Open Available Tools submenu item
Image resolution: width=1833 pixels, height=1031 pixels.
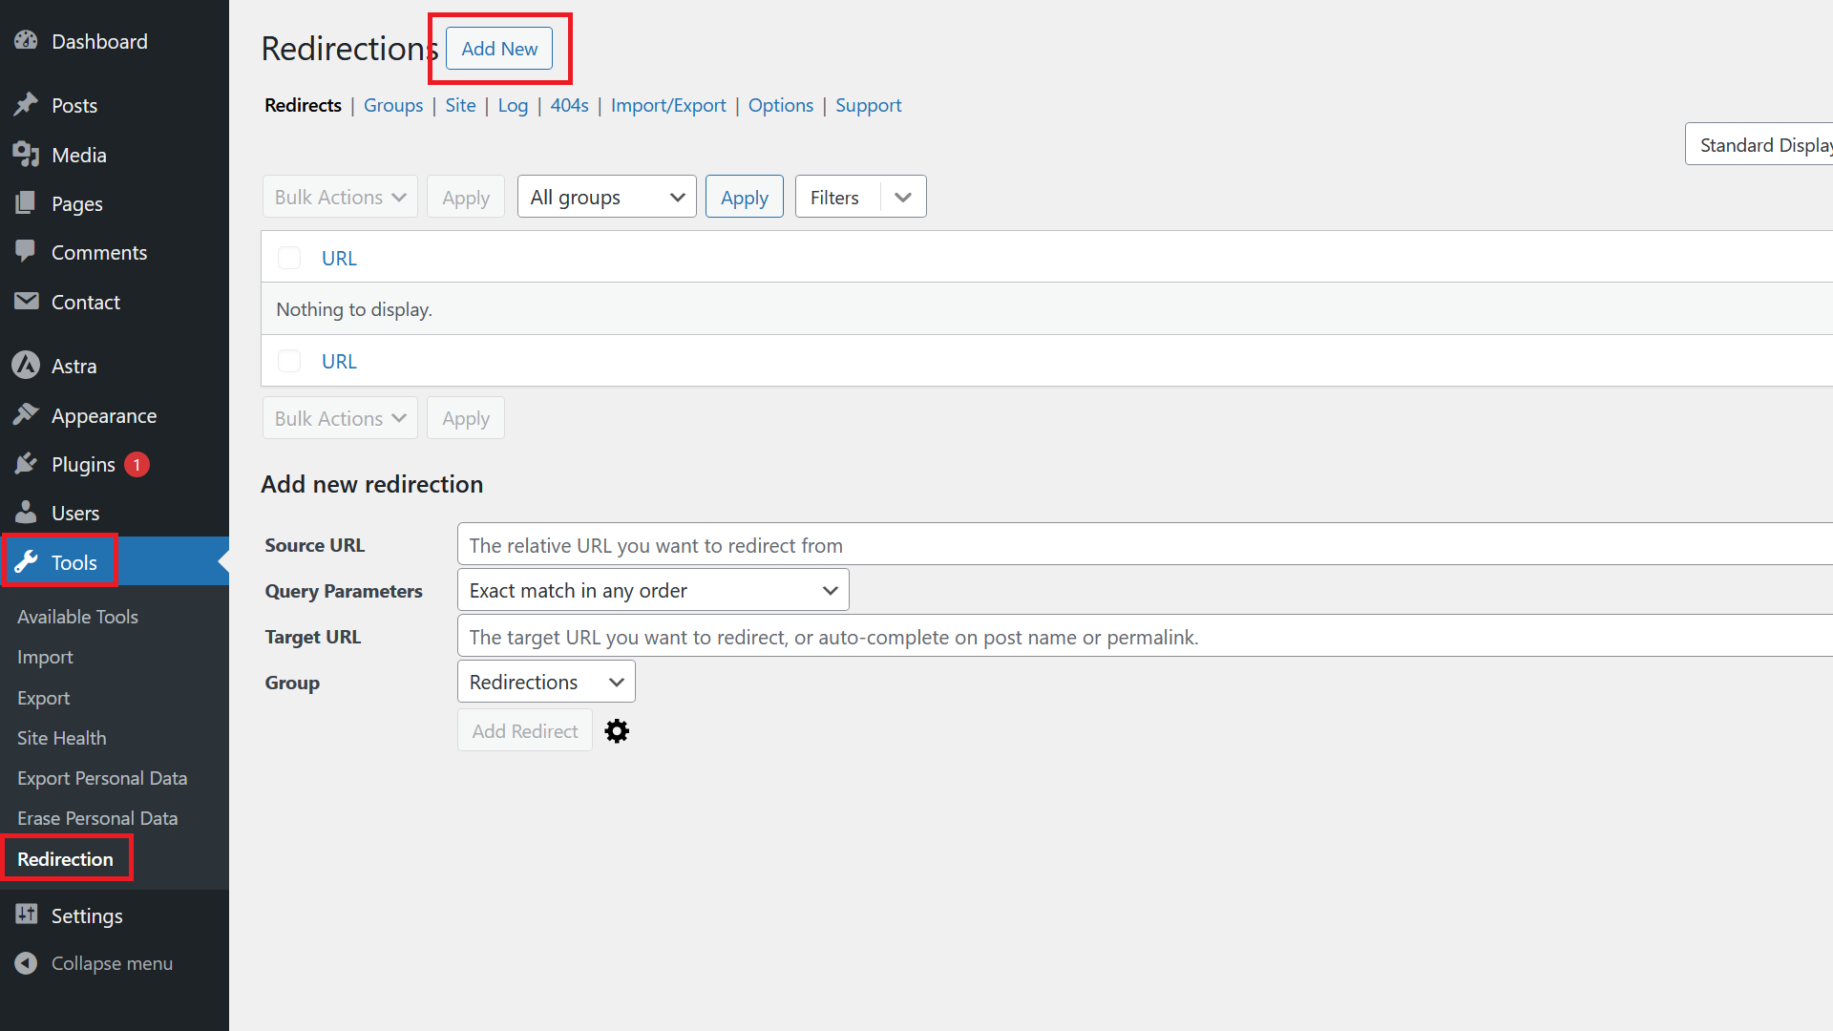pos(77,617)
